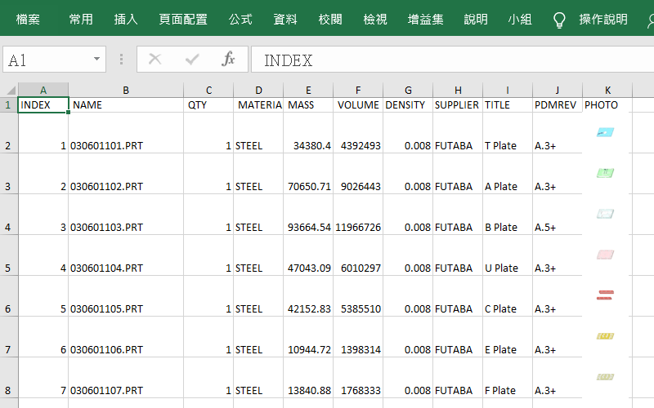This screenshot has width=654, height=408.
Task: Open the 檔案 (File) tab
Action: (28, 20)
